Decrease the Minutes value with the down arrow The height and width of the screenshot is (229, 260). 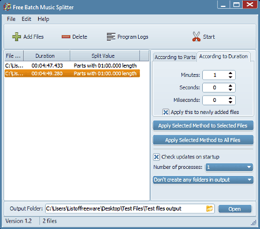[x=231, y=77]
